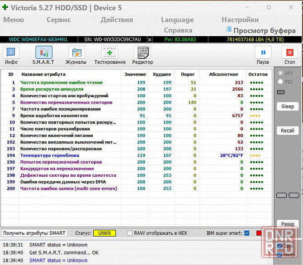Select the PIO radio button
The image size is (303, 265).
coord(281,82)
